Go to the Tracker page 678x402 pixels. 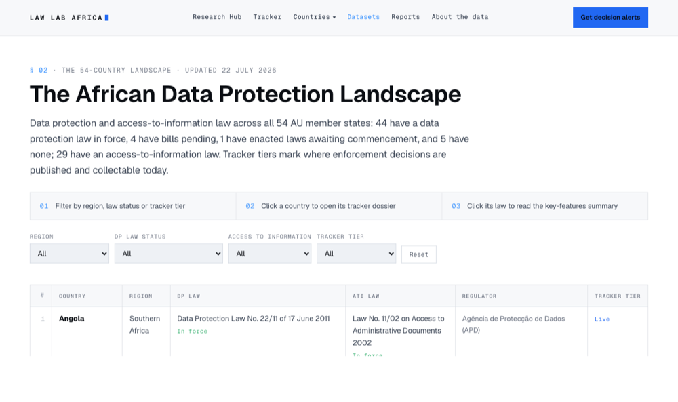click(267, 17)
